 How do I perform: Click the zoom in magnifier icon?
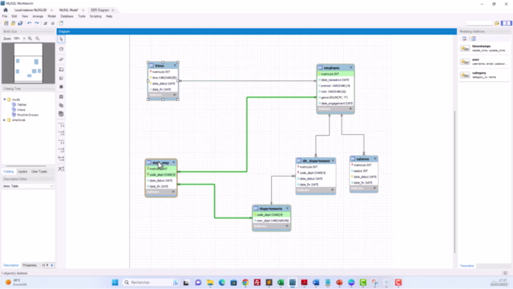click(30, 39)
